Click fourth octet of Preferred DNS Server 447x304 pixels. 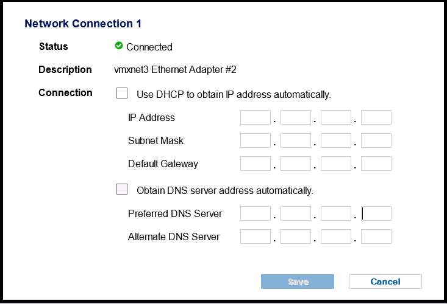tap(376, 213)
